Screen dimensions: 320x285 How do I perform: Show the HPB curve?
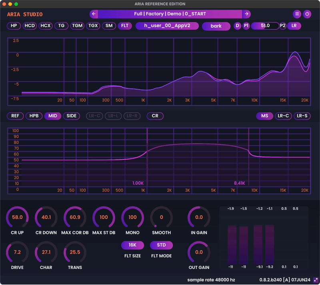[34, 116]
